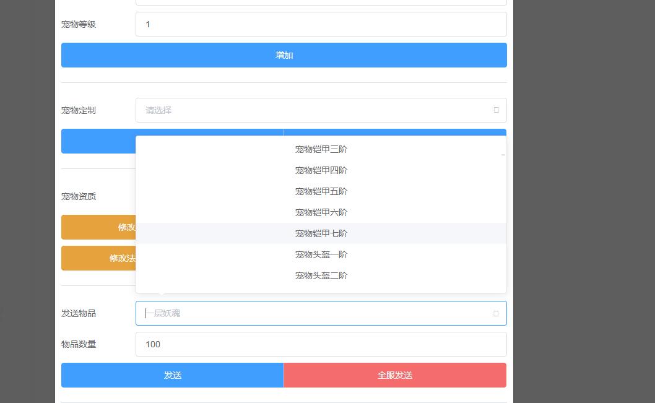Screen dimensions: 655x403
Task: Choose highlighted 宠物铠甲七阶 option
Action: click(x=321, y=233)
